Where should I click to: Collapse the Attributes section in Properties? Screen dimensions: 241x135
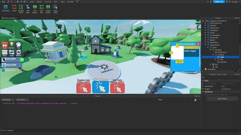[203, 92]
